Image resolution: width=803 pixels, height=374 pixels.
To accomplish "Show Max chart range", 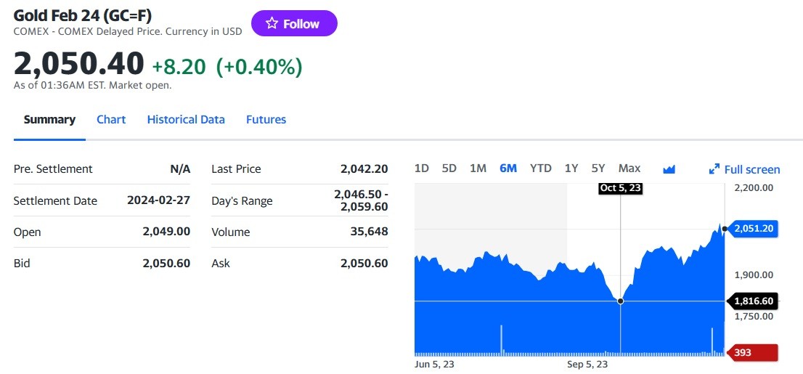I will 629,168.
